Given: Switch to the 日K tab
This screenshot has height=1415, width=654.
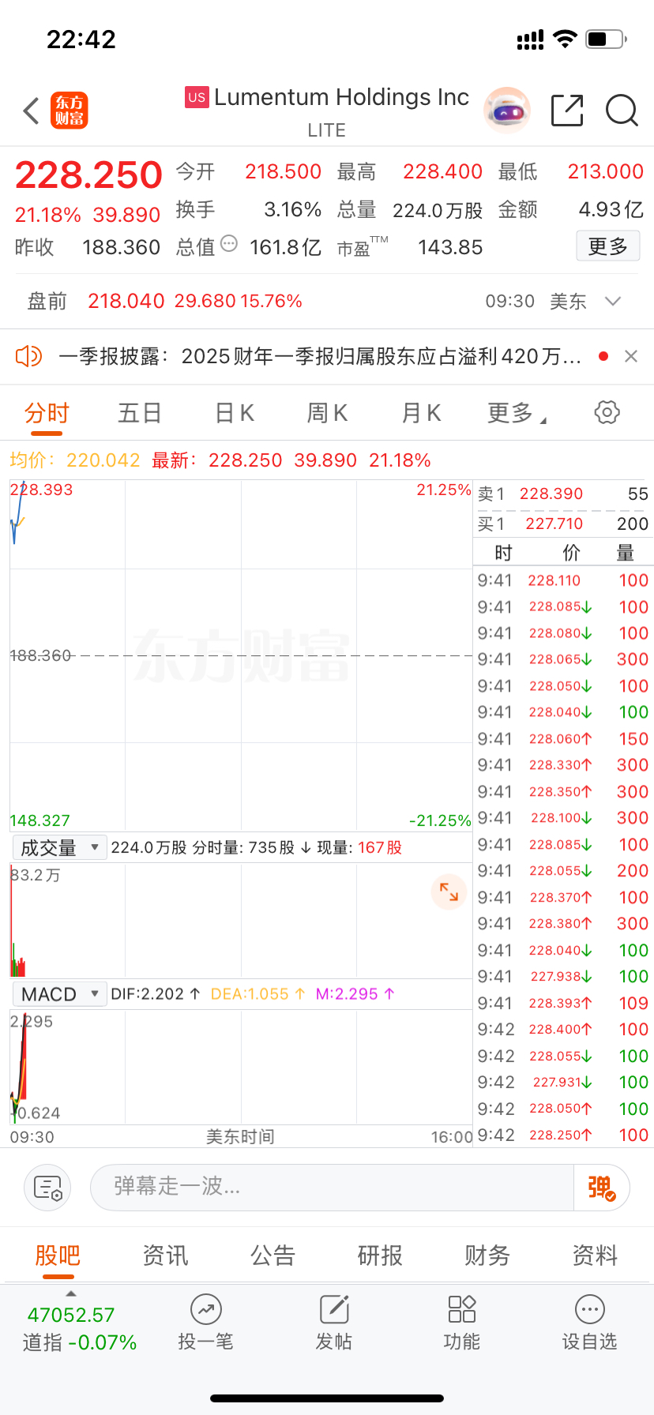Looking at the screenshot, I should coord(235,413).
